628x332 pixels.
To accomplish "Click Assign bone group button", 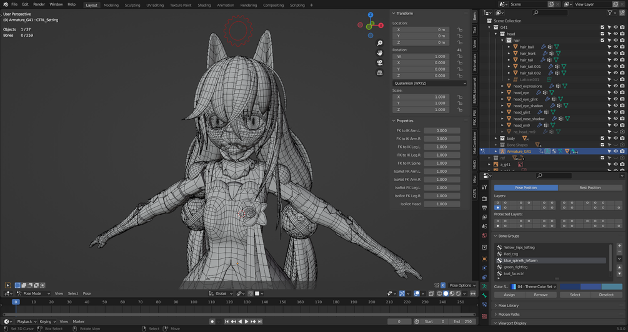I will (x=509, y=295).
